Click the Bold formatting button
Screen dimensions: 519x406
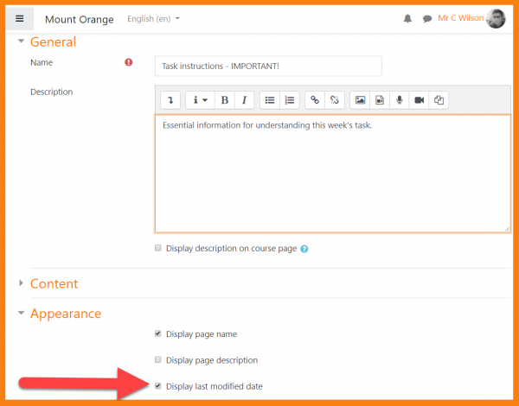pos(225,100)
